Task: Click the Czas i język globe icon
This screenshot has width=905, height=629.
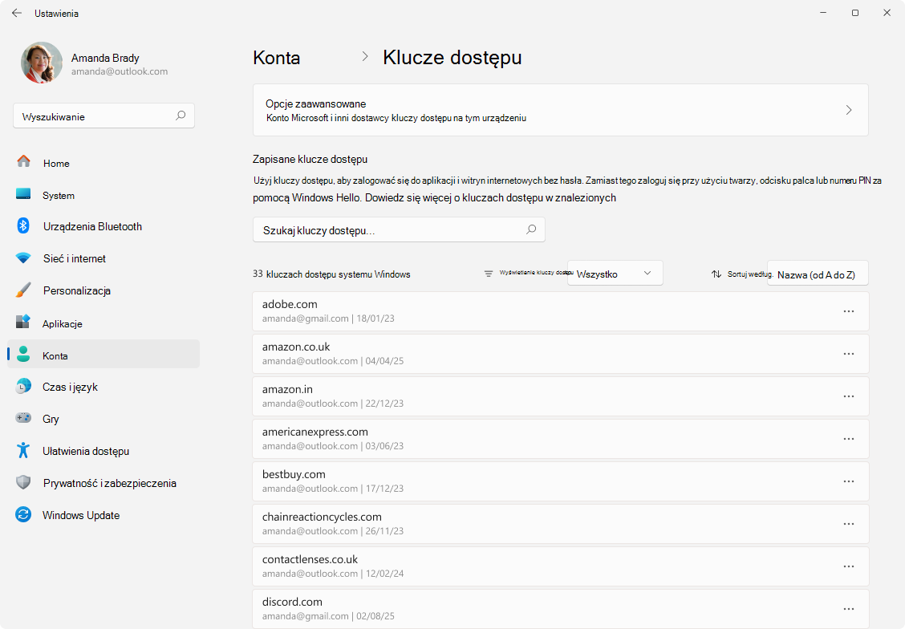Action: (23, 386)
